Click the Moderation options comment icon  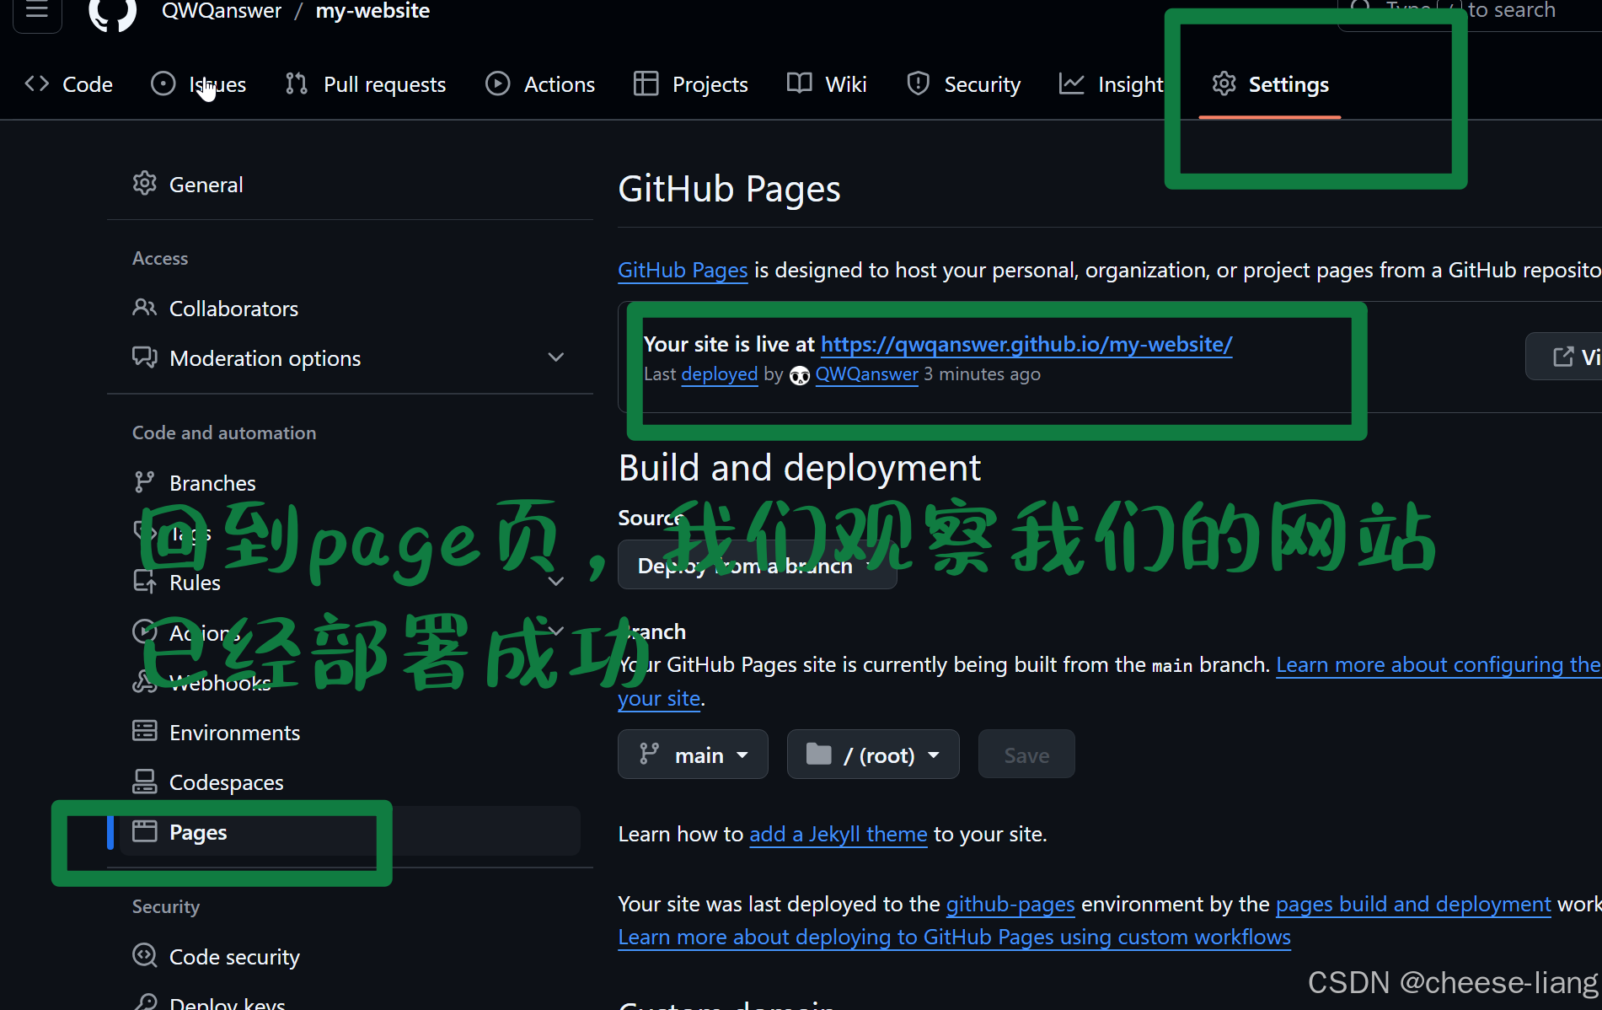(145, 357)
